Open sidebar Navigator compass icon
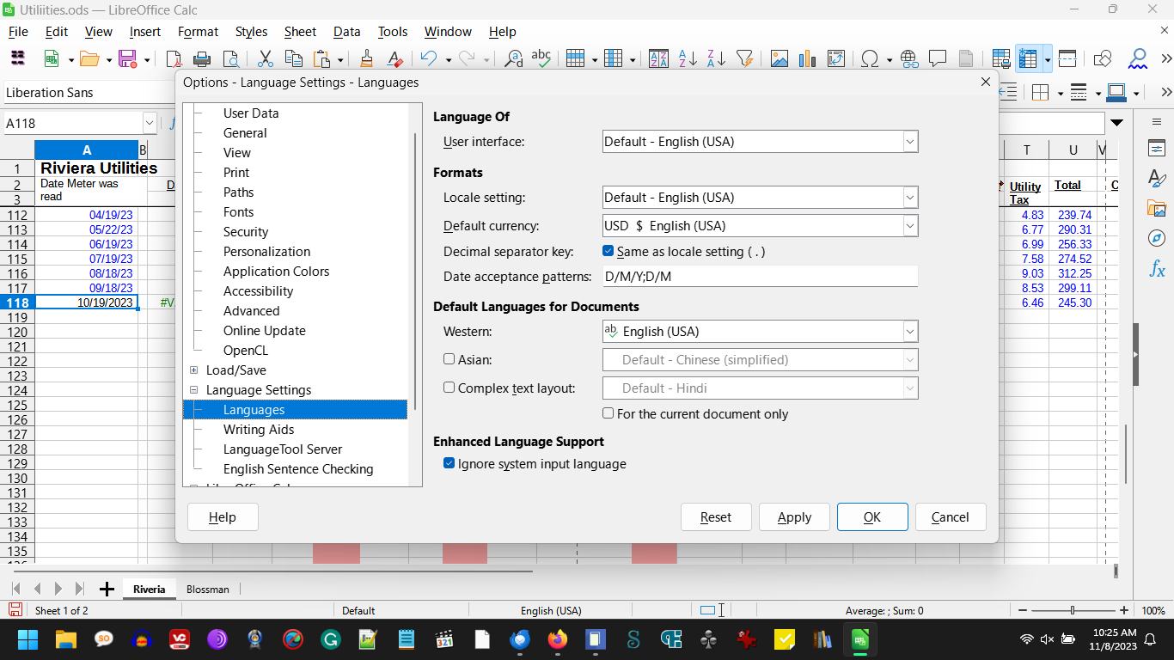 pos(1157,239)
